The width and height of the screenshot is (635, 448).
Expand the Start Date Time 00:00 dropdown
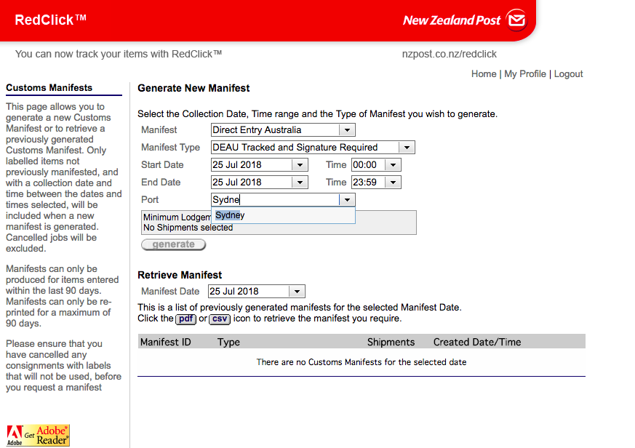point(393,165)
